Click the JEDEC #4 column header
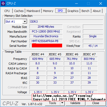 [38, 54]
